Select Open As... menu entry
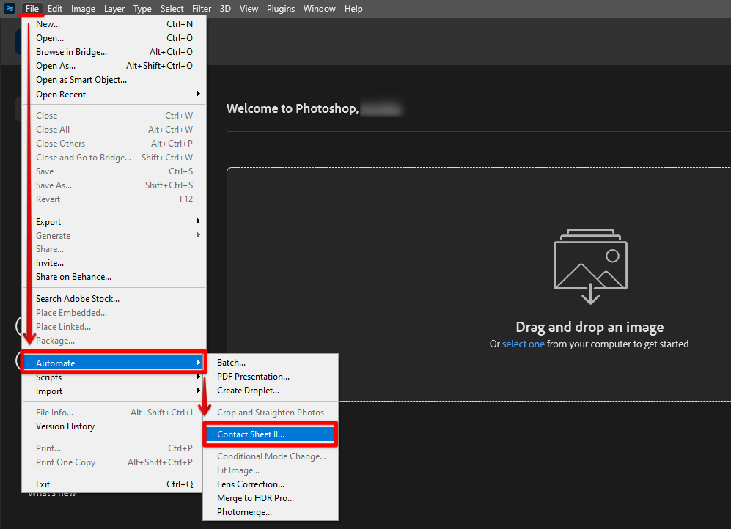This screenshot has height=529, width=731. (x=114, y=66)
